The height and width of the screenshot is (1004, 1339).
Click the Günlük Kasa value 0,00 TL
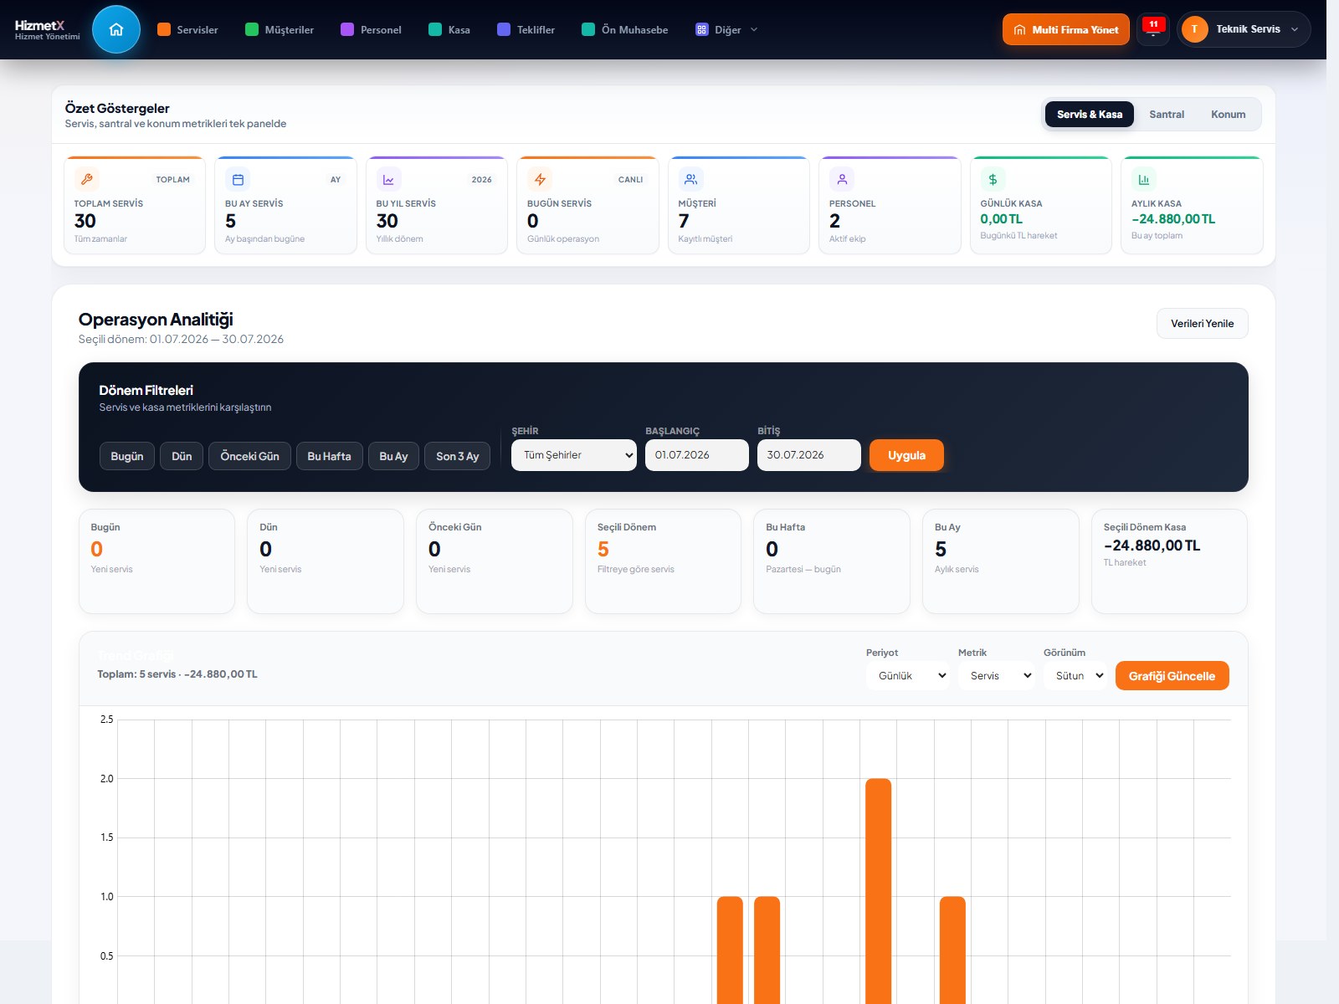pyautogui.click(x=1001, y=219)
